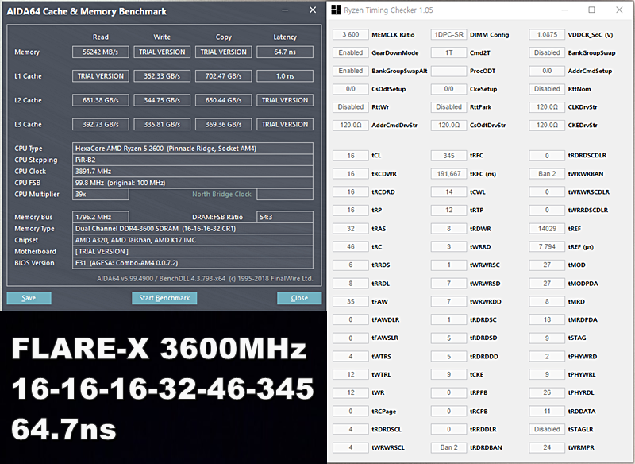Image resolution: width=635 pixels, height=464 pixels.
Task: Click the tCKE value 9
Action: (448, 374)
